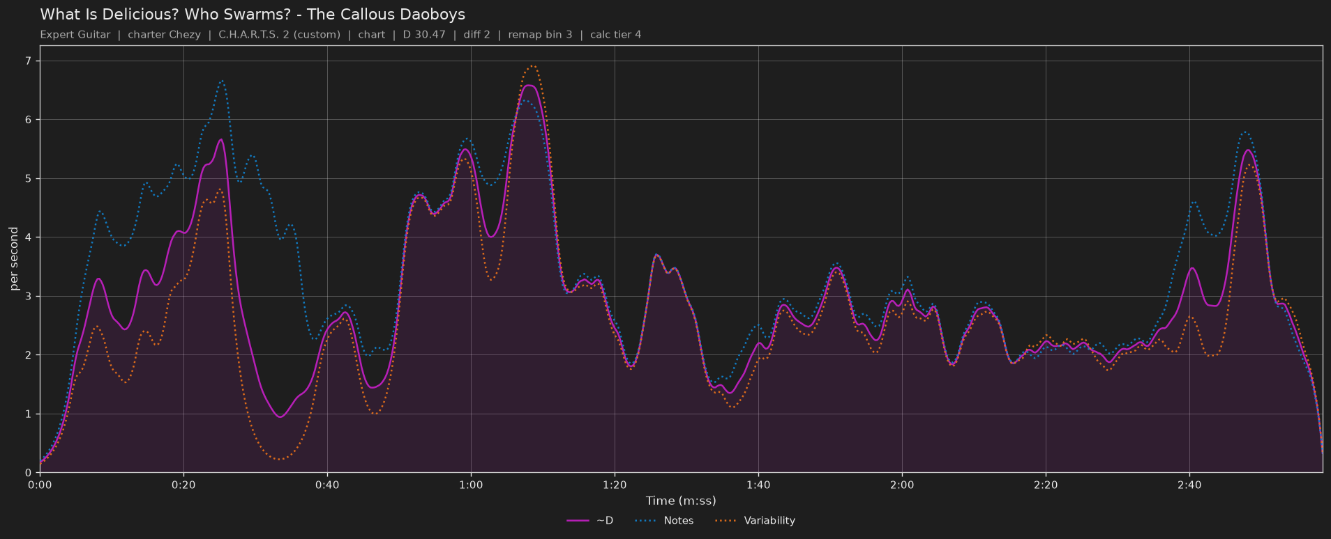Click the purple ~D legend line swatch

tap(578, 521)
